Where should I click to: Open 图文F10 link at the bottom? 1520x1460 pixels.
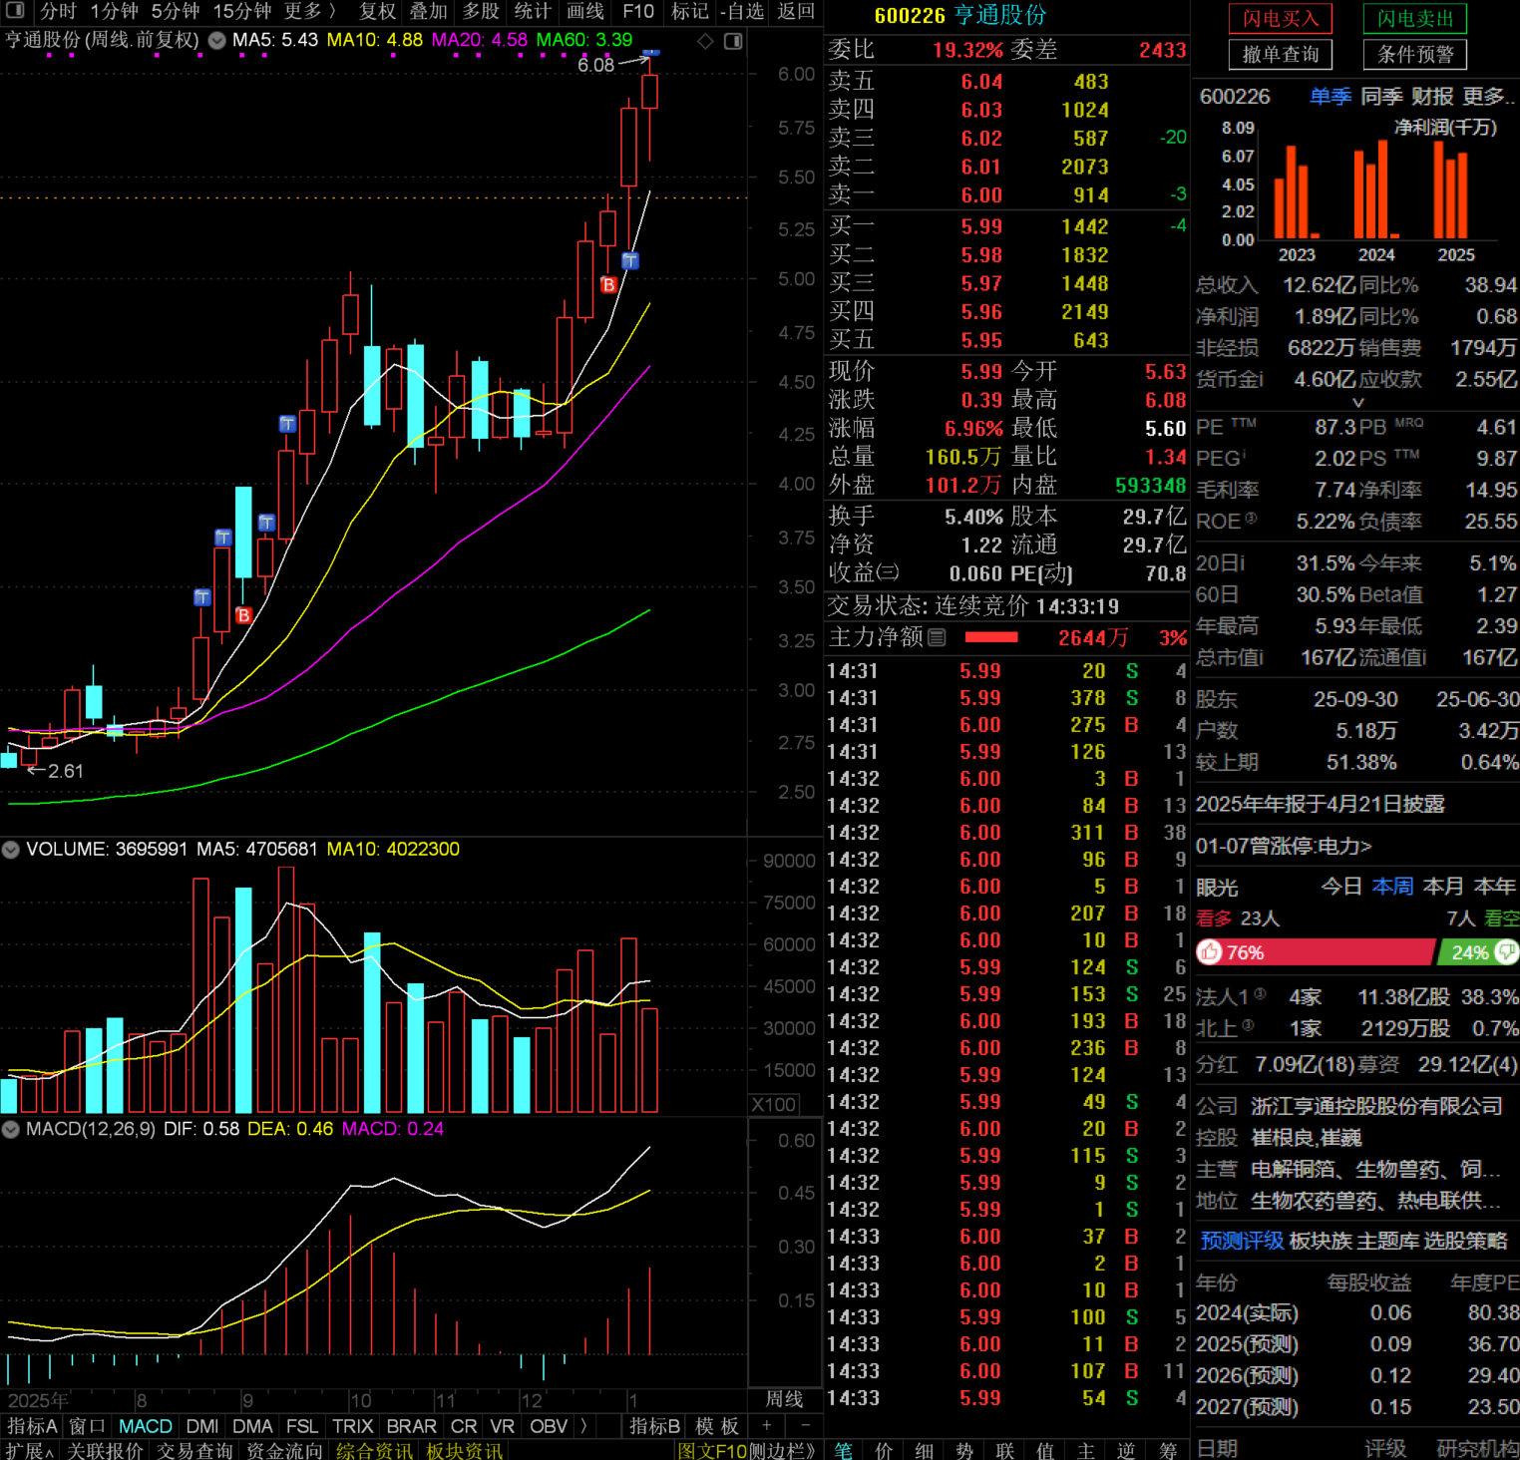[712, 1450]
